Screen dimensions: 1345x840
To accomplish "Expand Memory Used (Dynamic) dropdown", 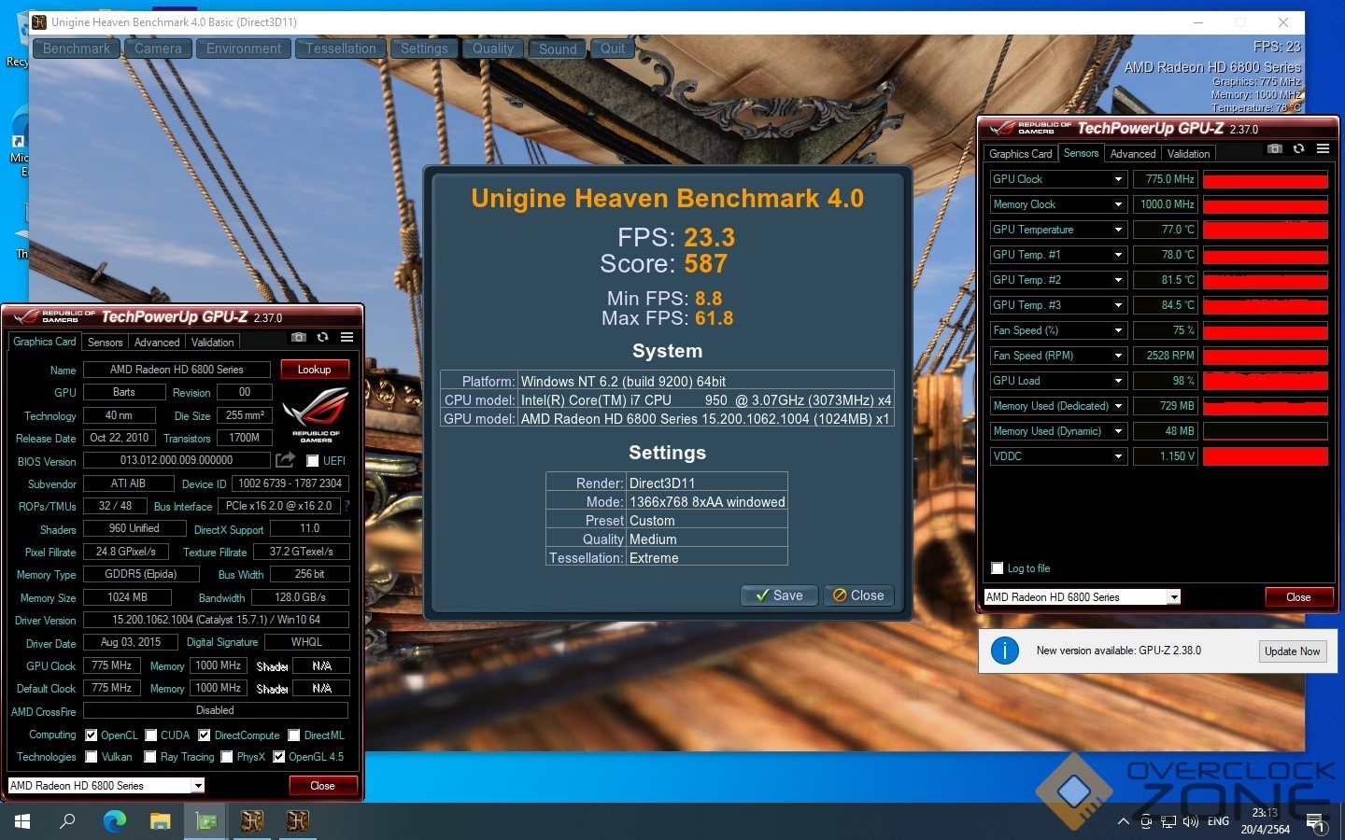I will click(x=1118, y=431).
